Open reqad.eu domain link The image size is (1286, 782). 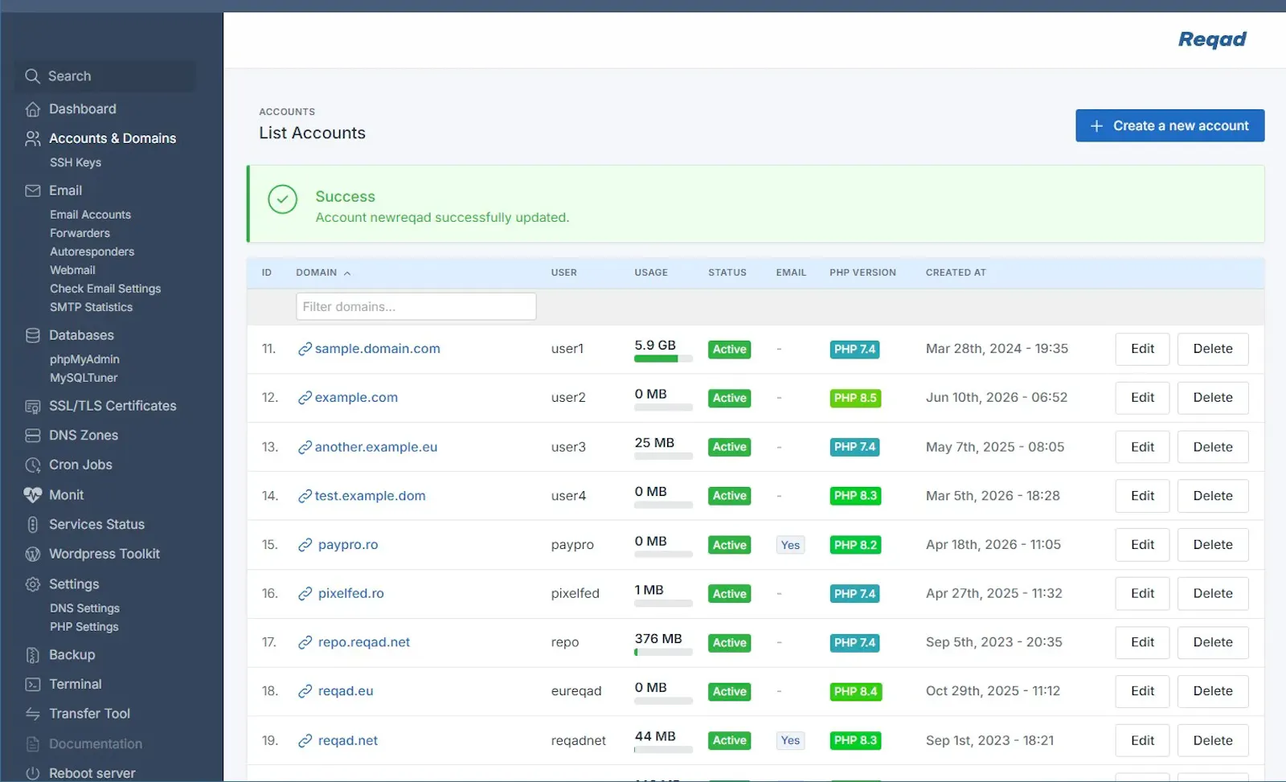[x=346, y=691]
